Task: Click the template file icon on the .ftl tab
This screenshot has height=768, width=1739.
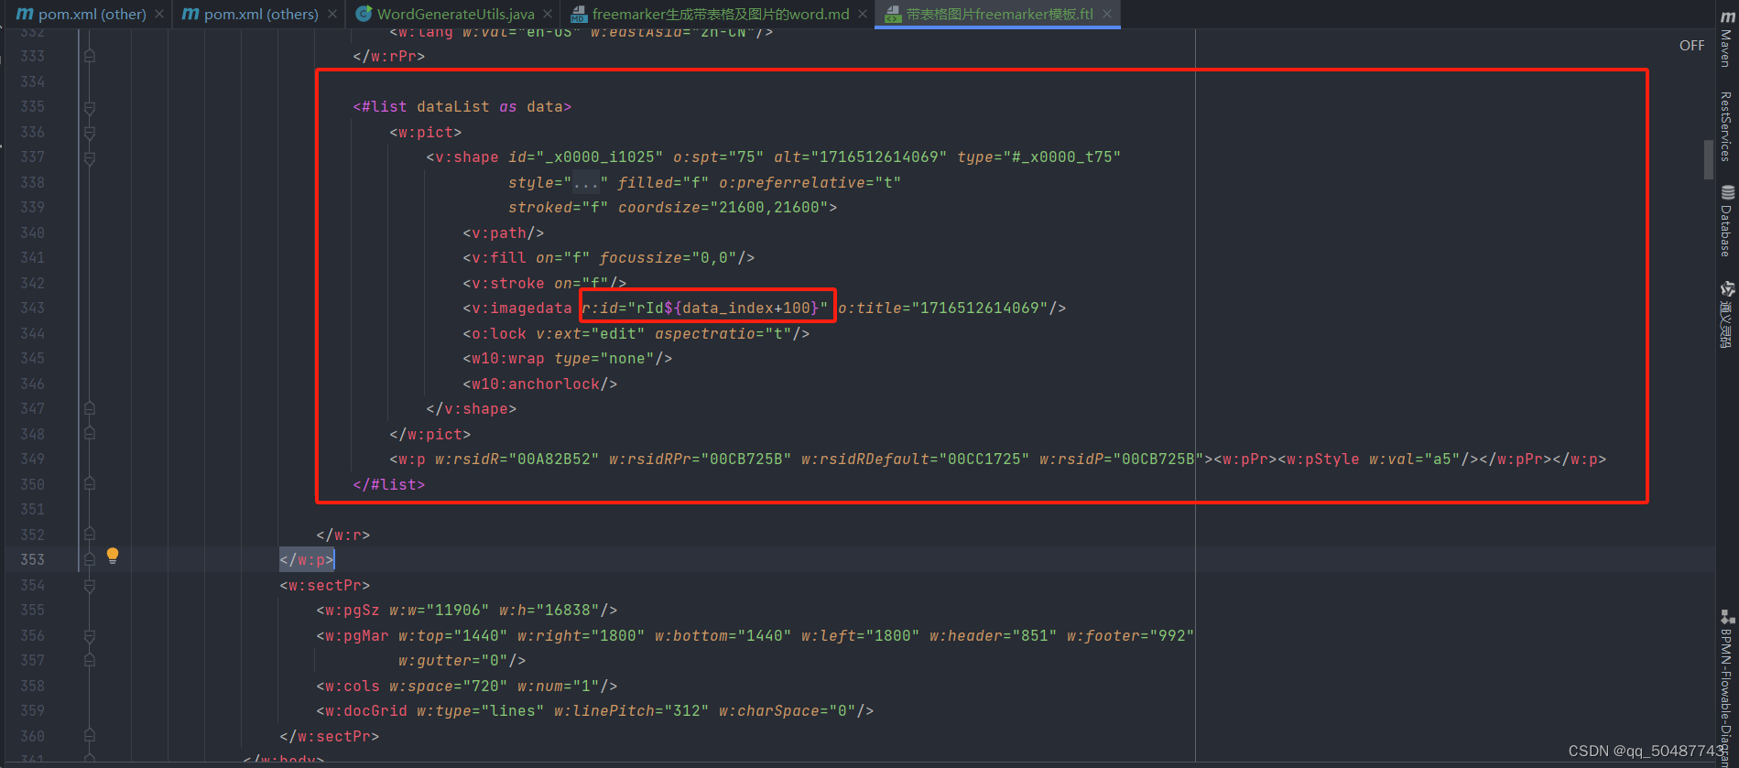Action: pos(893,14)
